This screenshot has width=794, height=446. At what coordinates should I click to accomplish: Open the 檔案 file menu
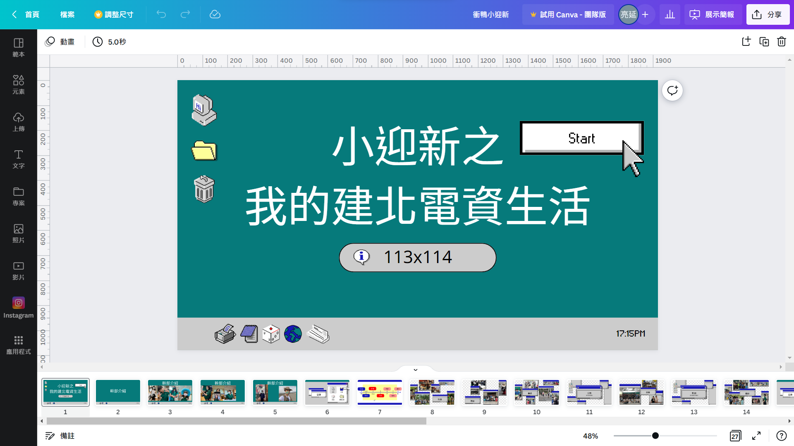[x=67, y=14]
